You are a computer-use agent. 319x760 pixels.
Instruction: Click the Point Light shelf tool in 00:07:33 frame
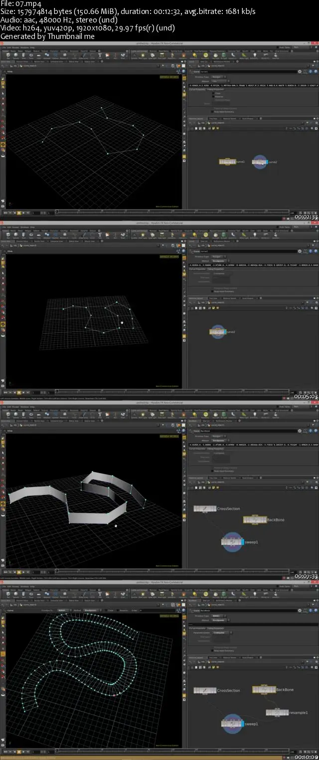point(143,415)
